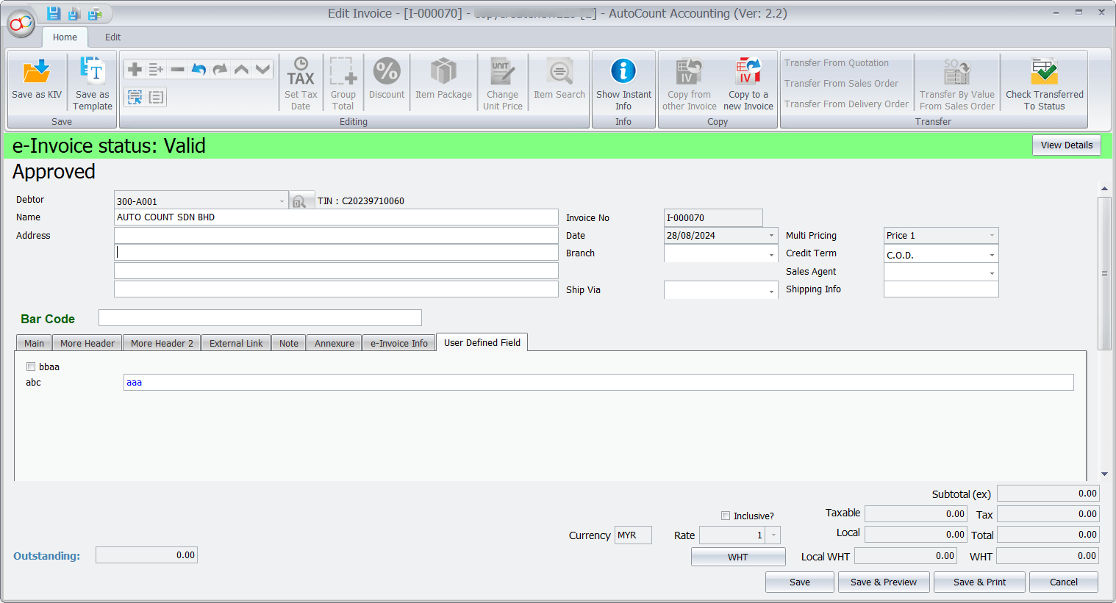Open the Debtor 300-A001 dropdown
The image size is (1116, 603).
(x=282, y=201)
